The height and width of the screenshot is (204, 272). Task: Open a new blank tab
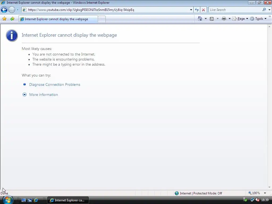tap(102, 19)
